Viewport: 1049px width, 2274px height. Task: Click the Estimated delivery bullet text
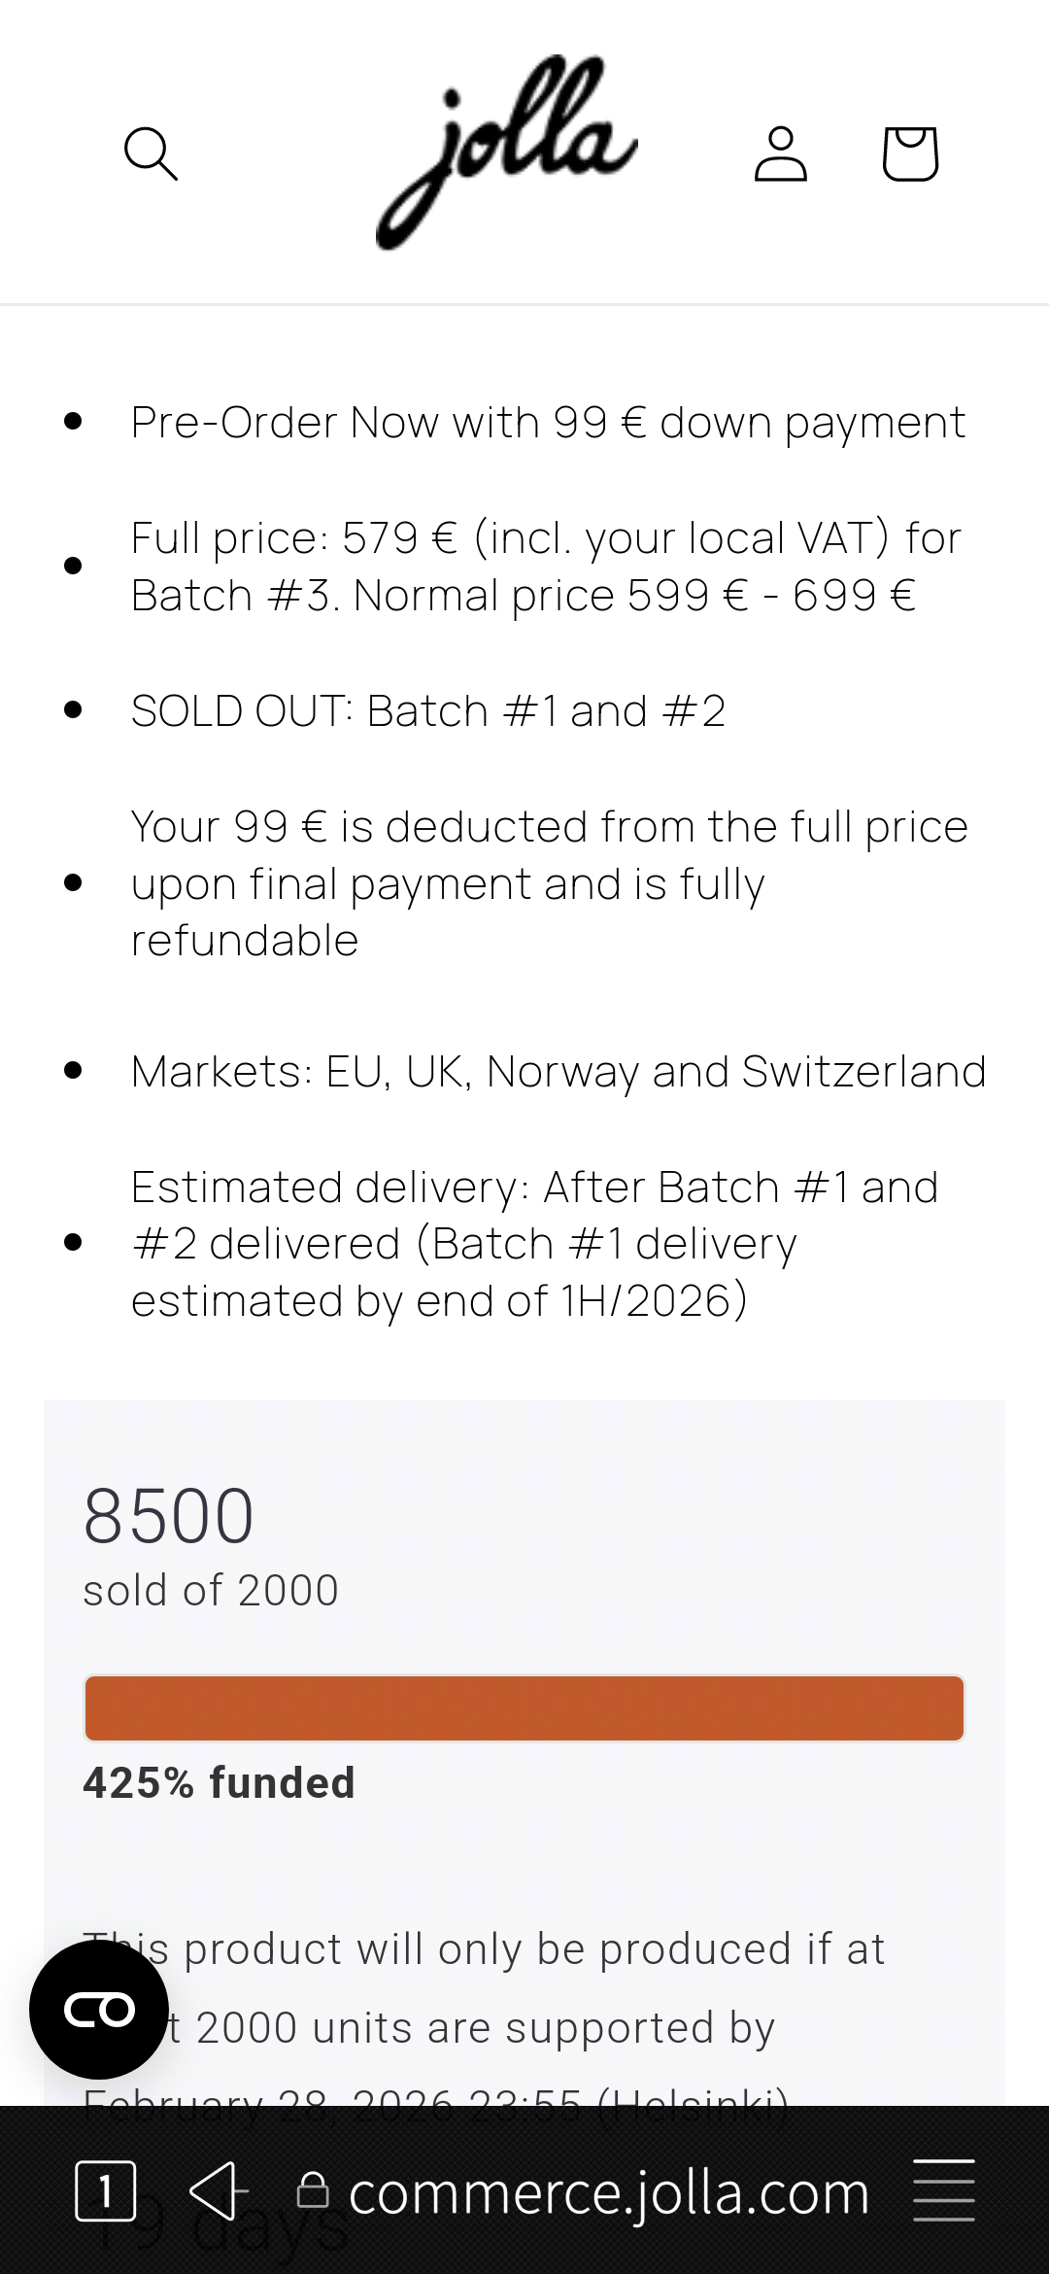pos(534,1243)
